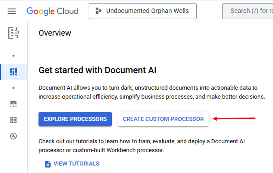This screenshot has width=273, height=173.
Task: Click the wrench icon in the sidebar
Action: 13,136
